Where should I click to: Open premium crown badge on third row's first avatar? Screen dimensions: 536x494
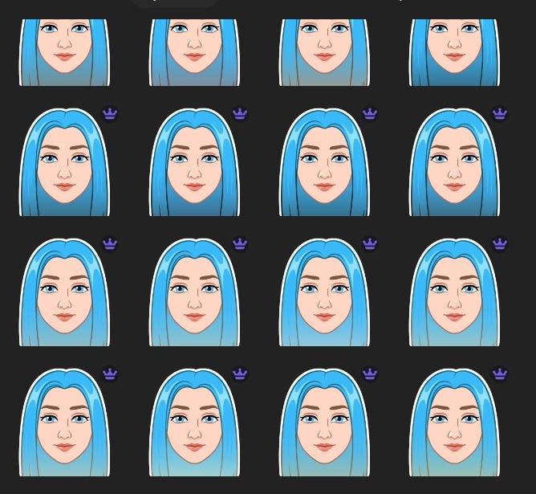pos(110,244)
